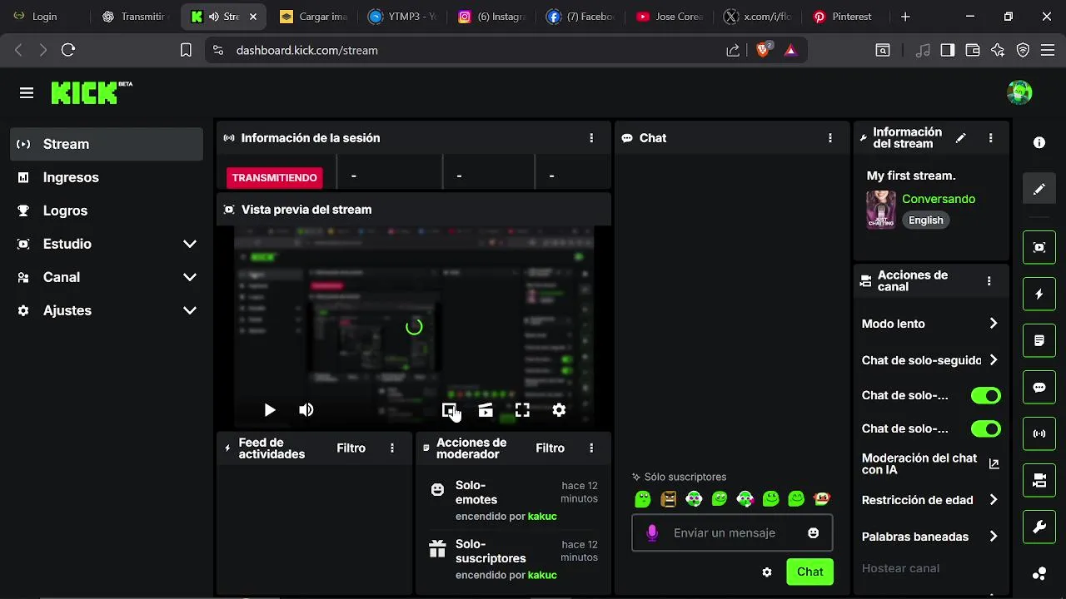The image size is (1066, 599).
Task: Toggle stream preview widget icon in right toolbar
Action: point(1039,247)
